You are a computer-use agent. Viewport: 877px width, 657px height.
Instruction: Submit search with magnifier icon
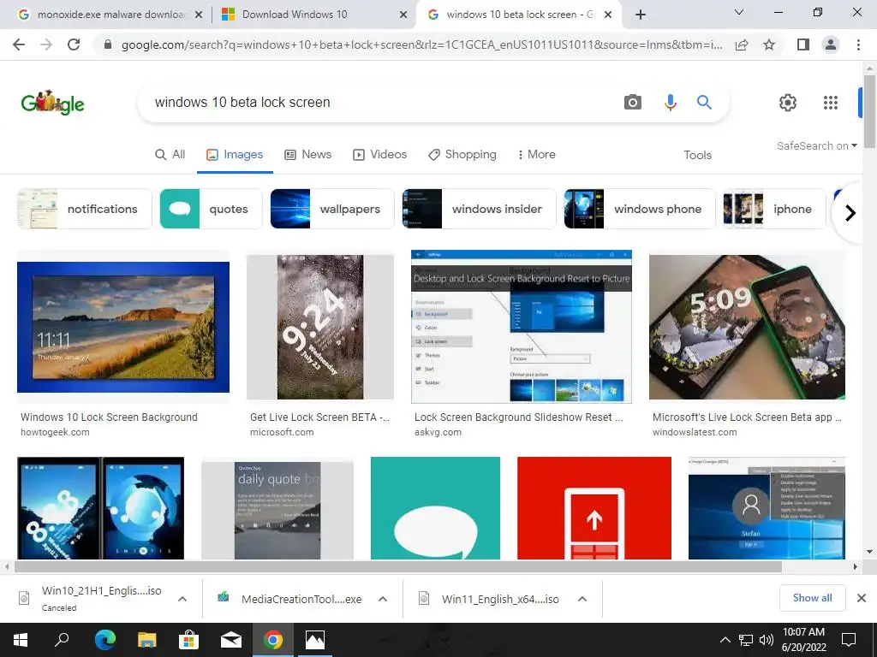tap(704, 103)
